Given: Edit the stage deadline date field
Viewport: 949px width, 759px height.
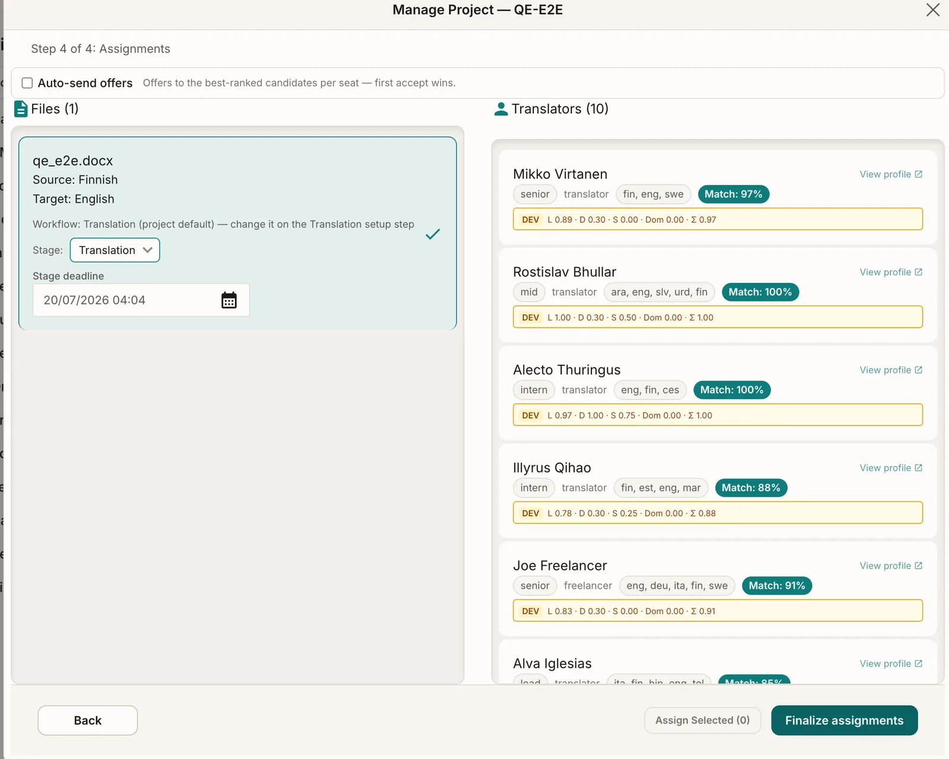Looking at the screenshot, I should coord(141,300).
